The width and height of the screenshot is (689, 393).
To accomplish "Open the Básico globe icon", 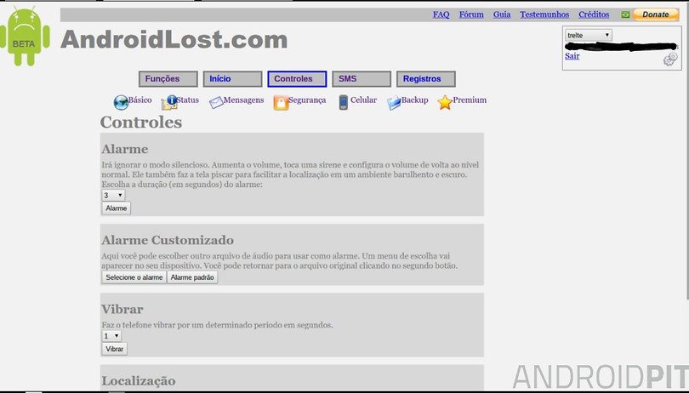I will click(x=121, y=102).
